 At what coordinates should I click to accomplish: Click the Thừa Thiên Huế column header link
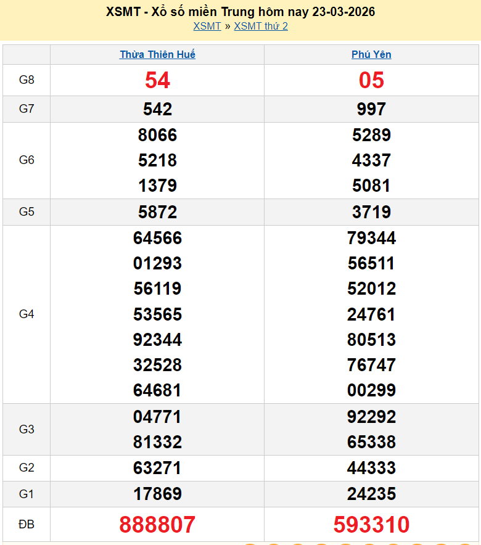pos(157,54)
